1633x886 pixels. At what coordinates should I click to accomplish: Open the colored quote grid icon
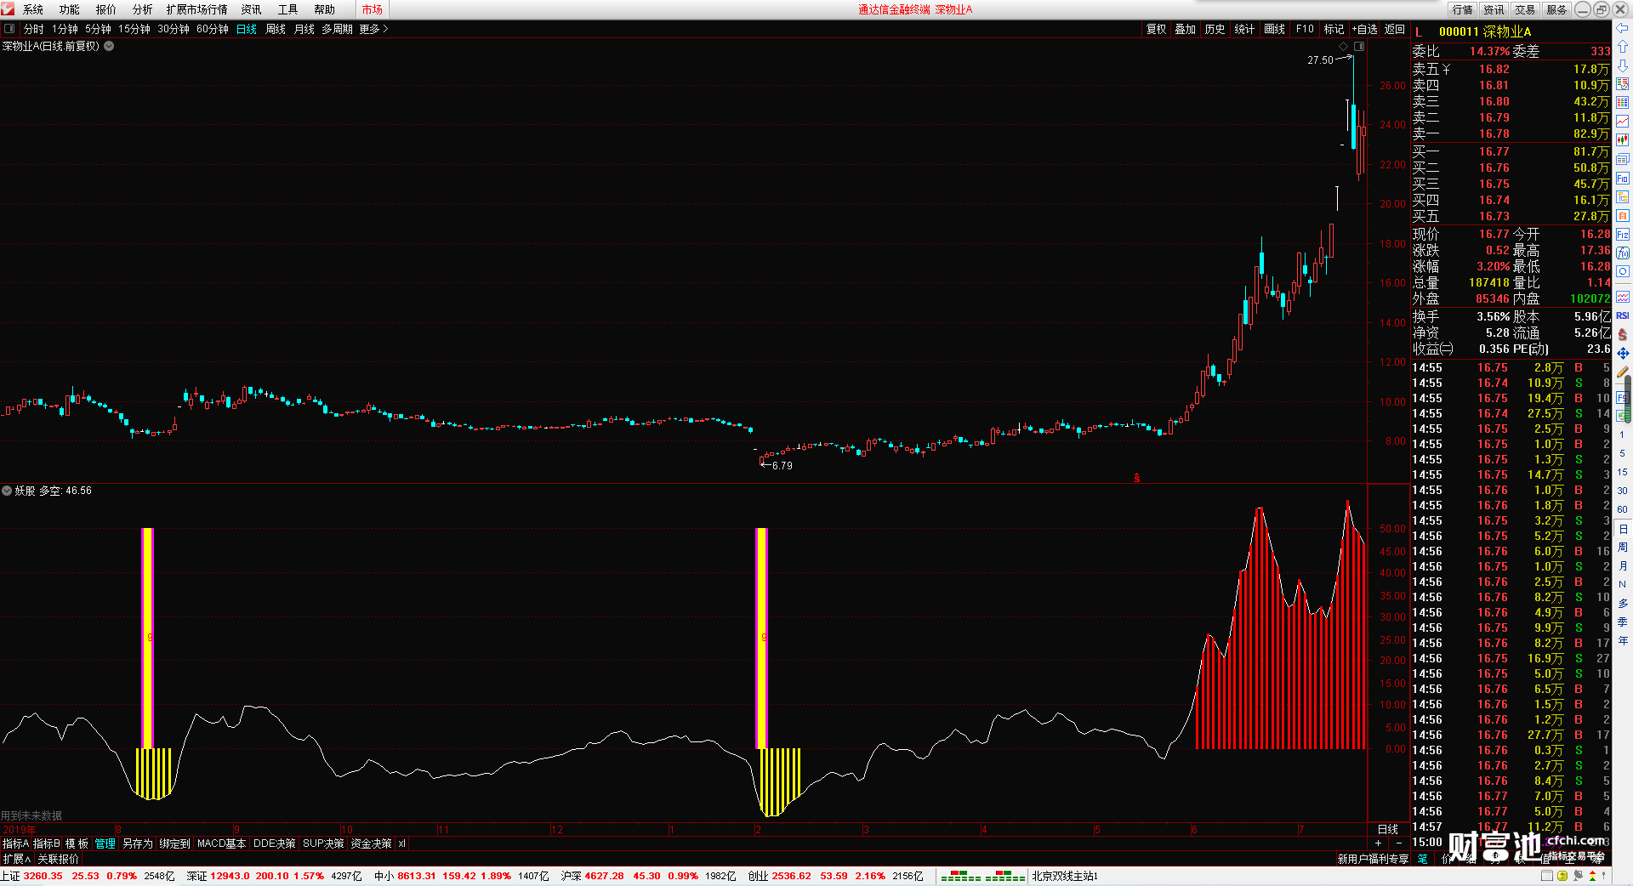coord(1623,102)
